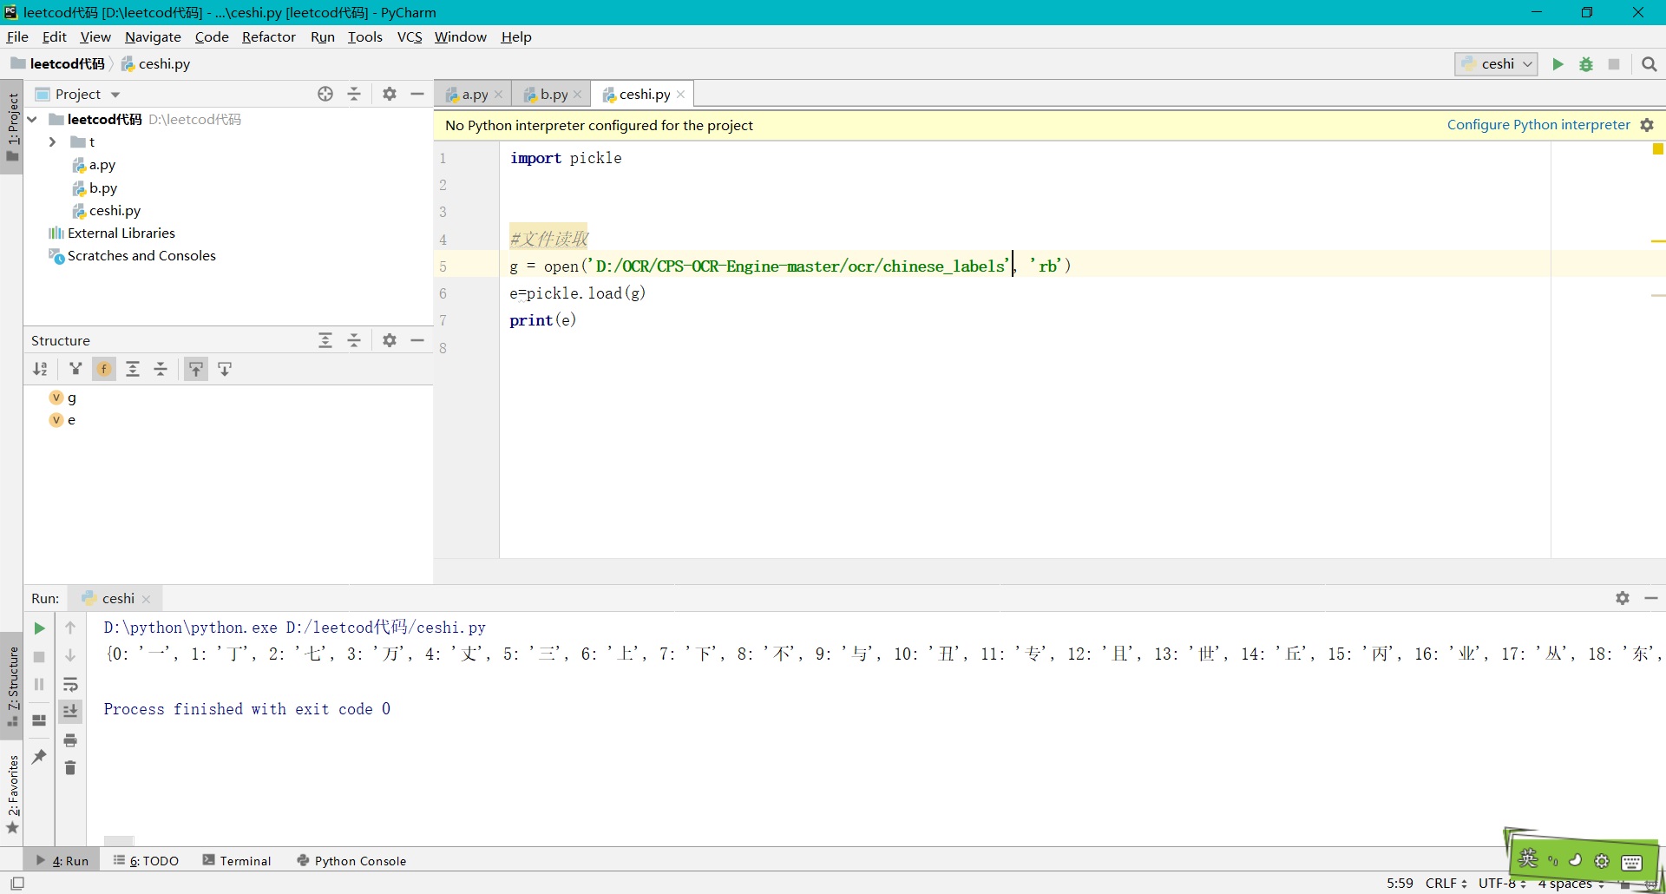The height and width of the screenshot is (894, 1666).
Task: Click the locate target icon in Project panel
Action: click(x=325, y=94)
